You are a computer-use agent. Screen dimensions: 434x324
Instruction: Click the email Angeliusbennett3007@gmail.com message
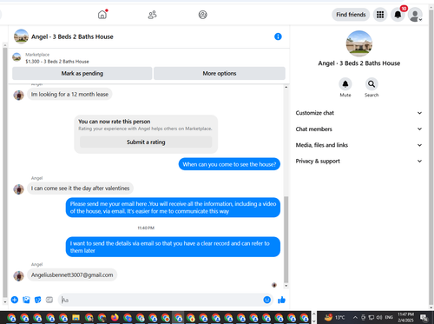[x=72, y=274]
